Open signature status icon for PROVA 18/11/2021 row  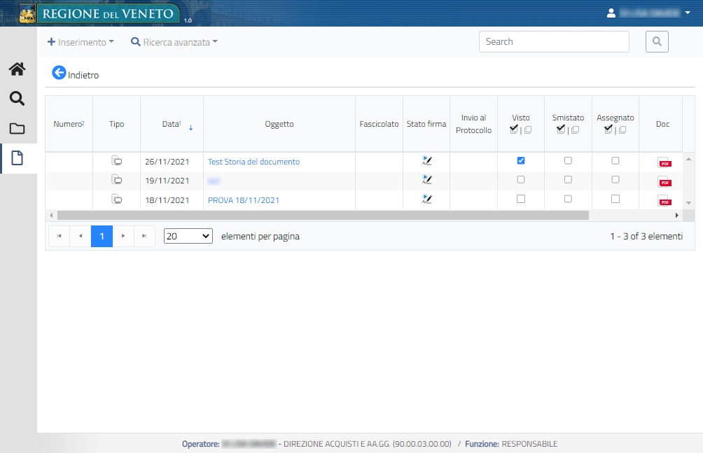[427, 199]
